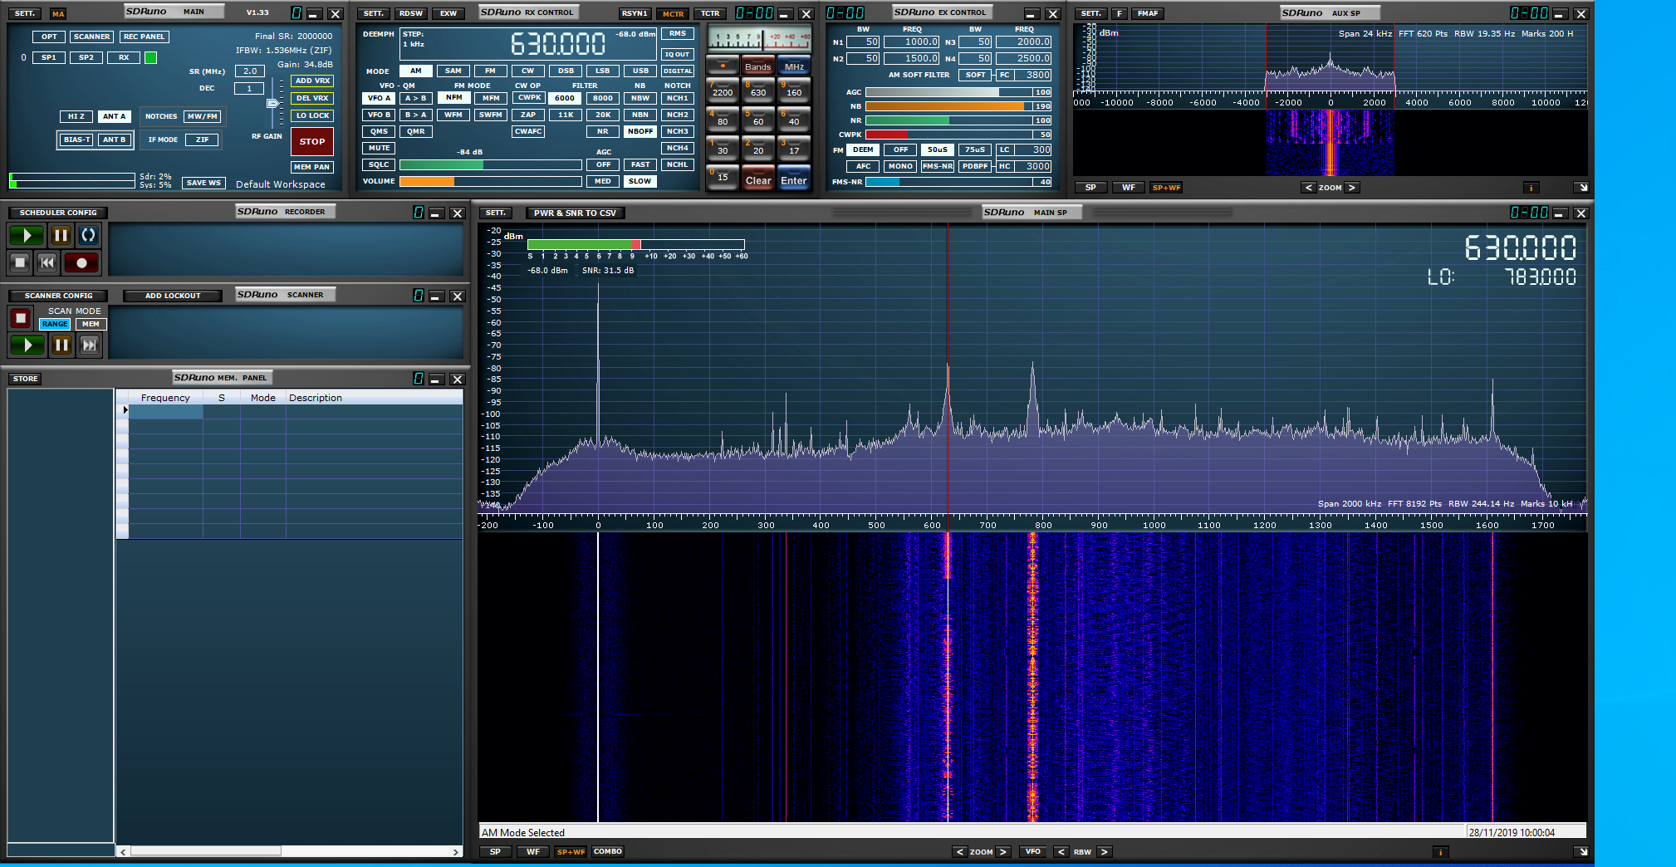The width and height of the screenshot is (1676, 867).
Task: Adjust the VOLUME slider
Action: 491,182
